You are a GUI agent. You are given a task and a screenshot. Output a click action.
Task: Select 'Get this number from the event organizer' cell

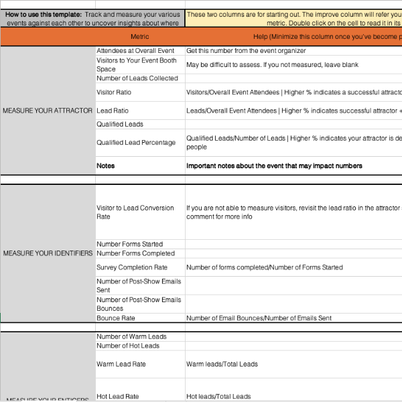click(293, 51)
